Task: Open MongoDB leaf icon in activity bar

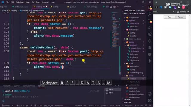Action: [x=150, y=61]
